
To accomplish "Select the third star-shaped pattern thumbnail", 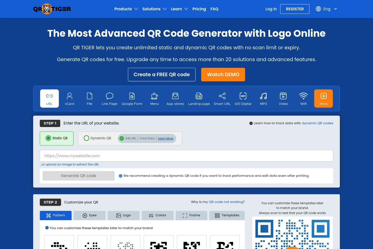I will coord(125,242).
